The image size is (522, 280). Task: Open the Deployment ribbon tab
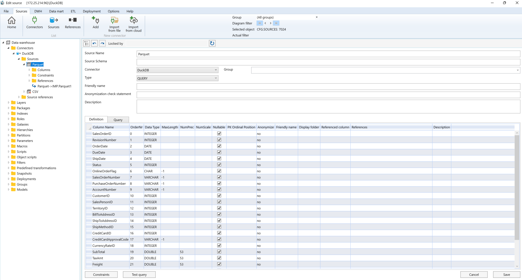tap(92, 11)
